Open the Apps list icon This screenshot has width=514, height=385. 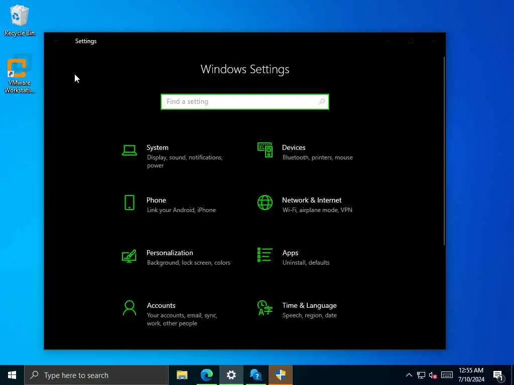[265, 255]
